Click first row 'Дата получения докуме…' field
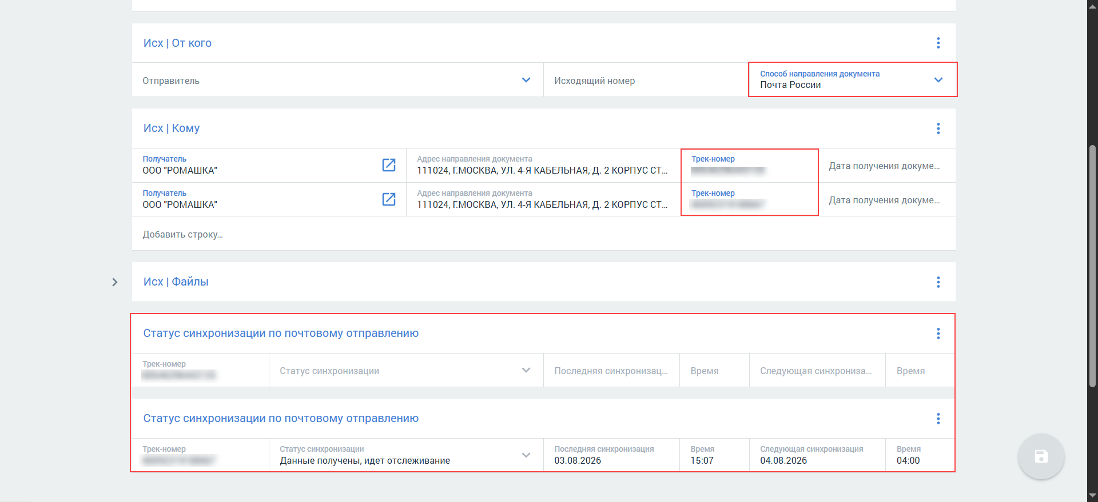1098x502 pixels. point(887,165)
